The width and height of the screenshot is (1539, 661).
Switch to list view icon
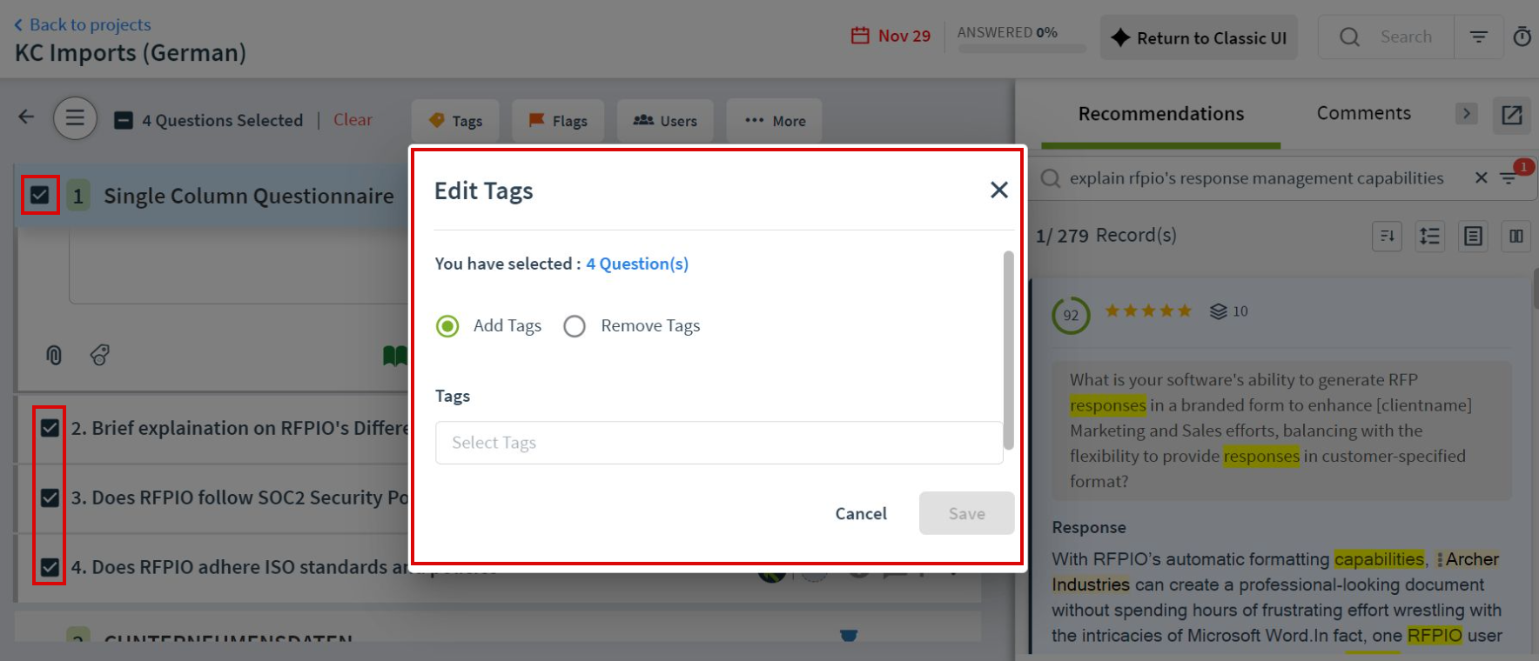1430,236
